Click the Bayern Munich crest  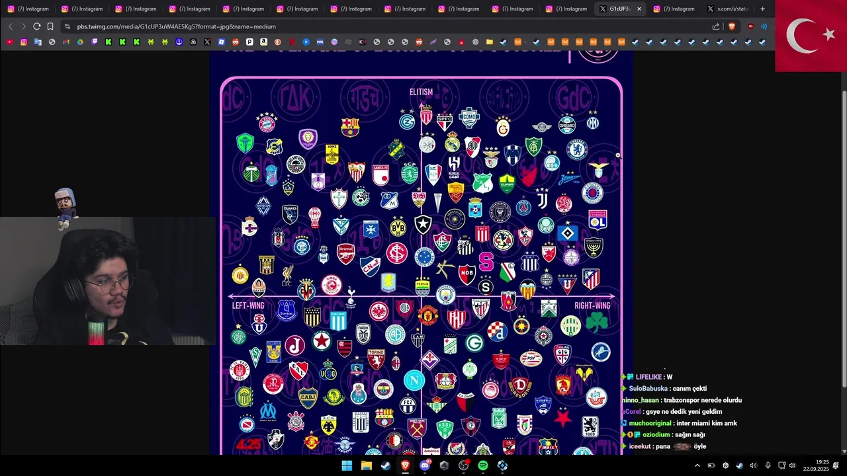[x=267, y=122]
